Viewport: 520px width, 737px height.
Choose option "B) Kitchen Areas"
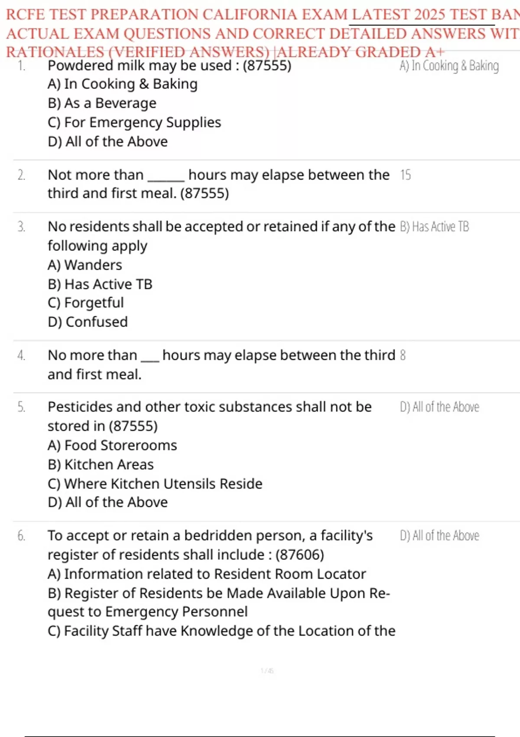coord(101,464)
